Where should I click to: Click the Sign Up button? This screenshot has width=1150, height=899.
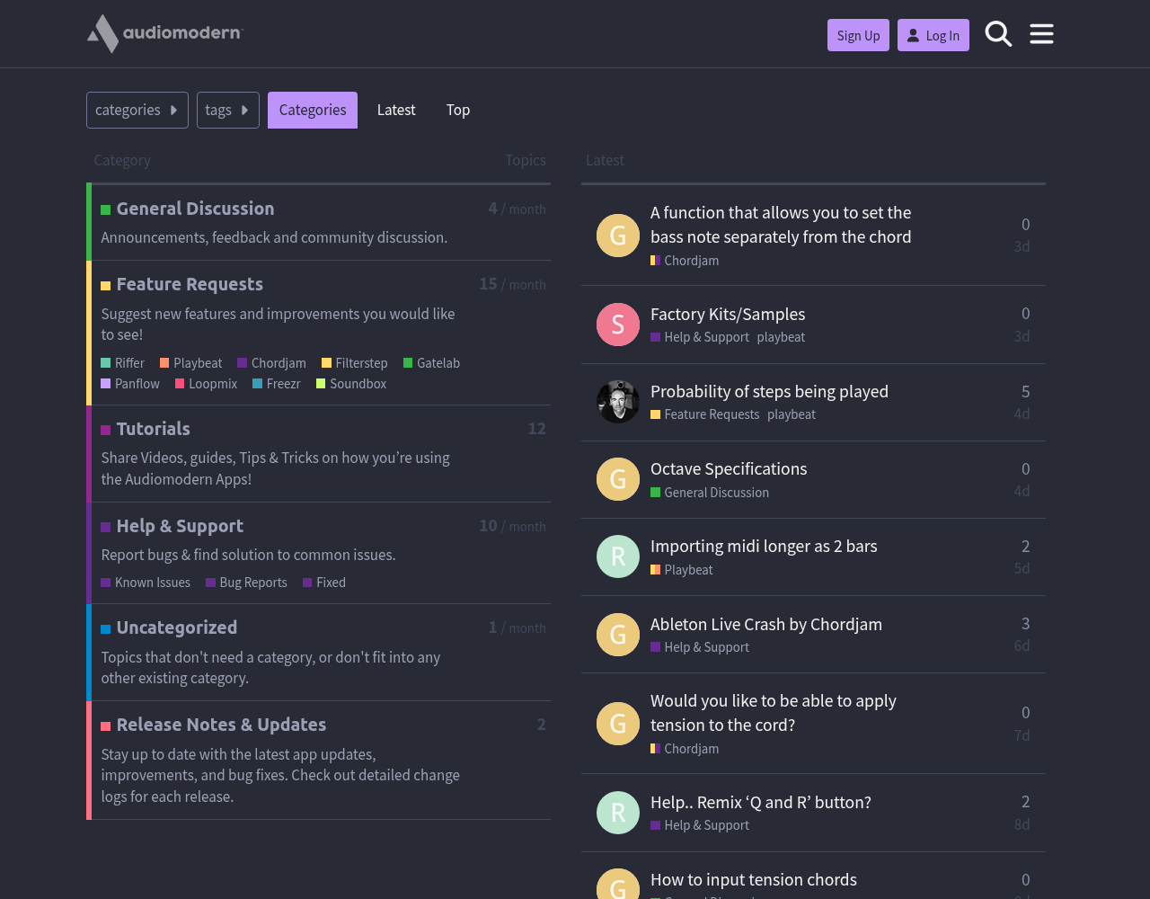858,35
